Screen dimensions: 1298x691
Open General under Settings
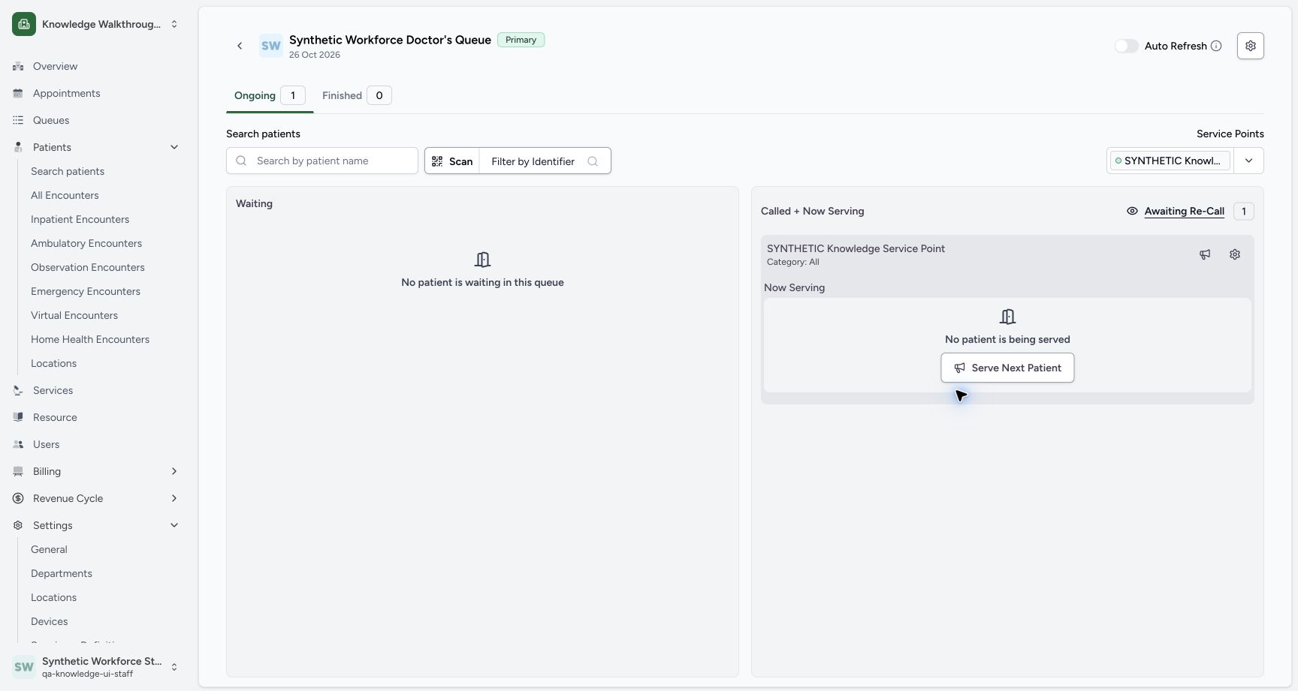[49, 549]
